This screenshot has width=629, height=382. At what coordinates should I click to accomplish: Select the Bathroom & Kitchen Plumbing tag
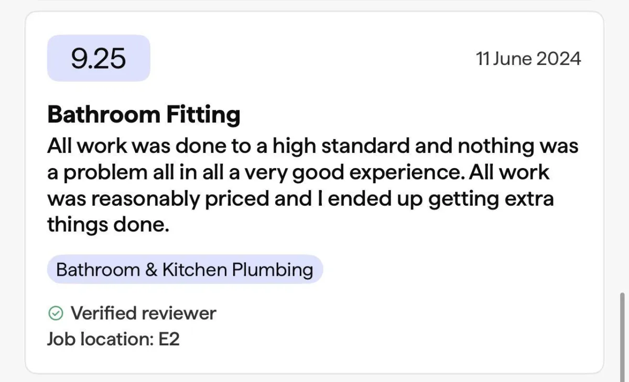pyautogui.click(x=185, y=269)
